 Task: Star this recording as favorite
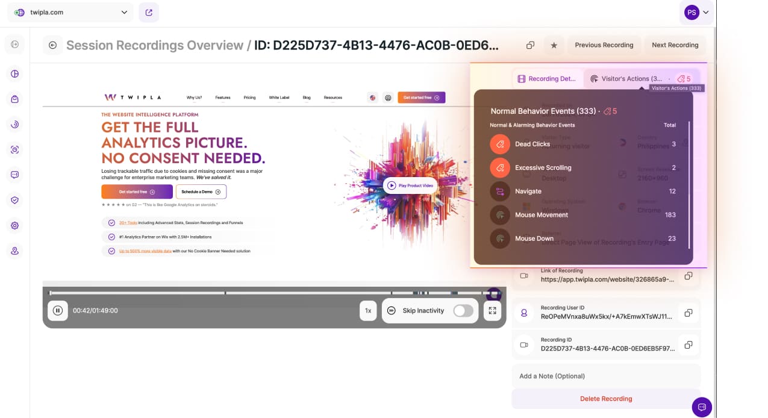pos(554,45)
